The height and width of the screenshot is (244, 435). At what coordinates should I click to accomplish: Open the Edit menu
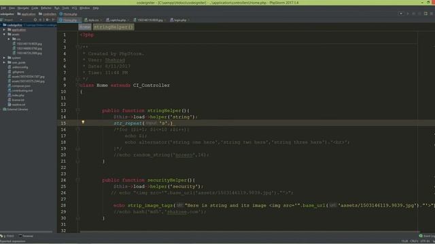pos(3,8)
